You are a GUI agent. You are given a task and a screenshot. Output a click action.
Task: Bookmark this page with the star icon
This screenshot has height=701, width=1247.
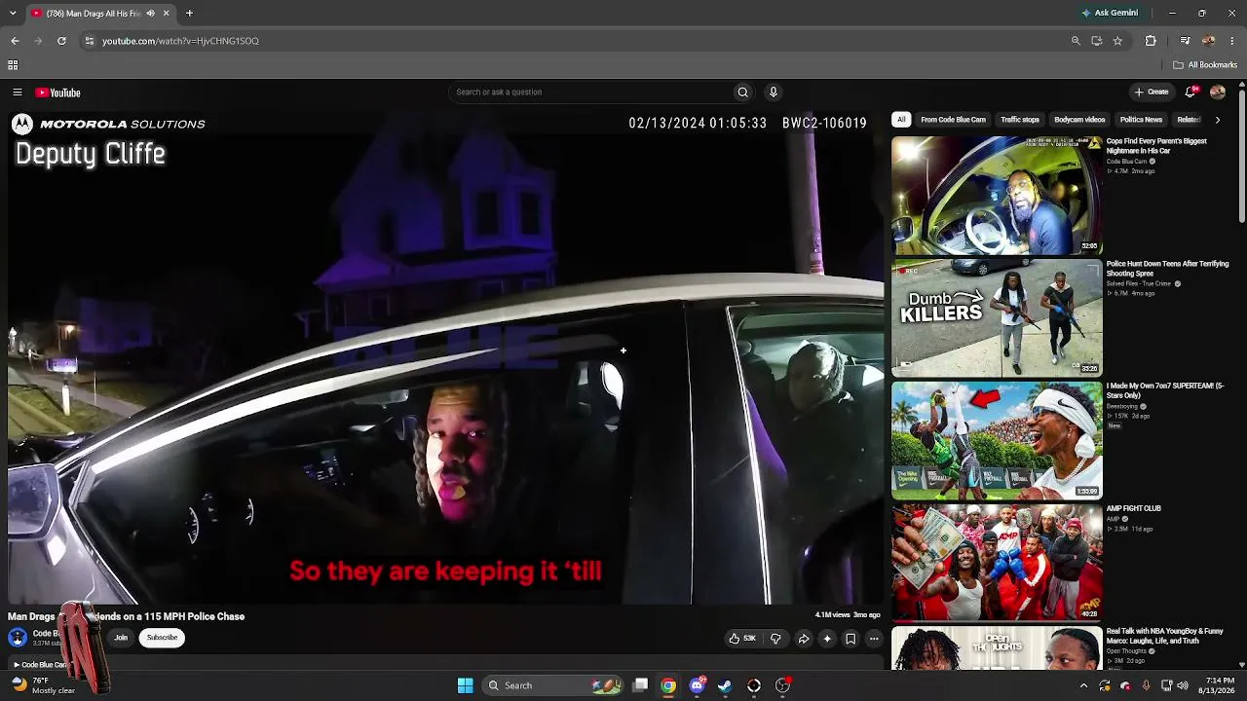[1117, 41]
